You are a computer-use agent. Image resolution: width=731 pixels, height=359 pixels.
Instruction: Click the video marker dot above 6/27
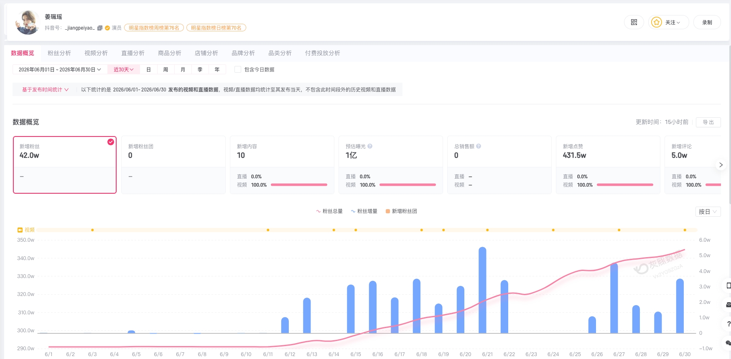(x=619, y=230)
